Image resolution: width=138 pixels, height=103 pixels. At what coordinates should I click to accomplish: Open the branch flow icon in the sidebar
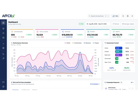point(3,54)
